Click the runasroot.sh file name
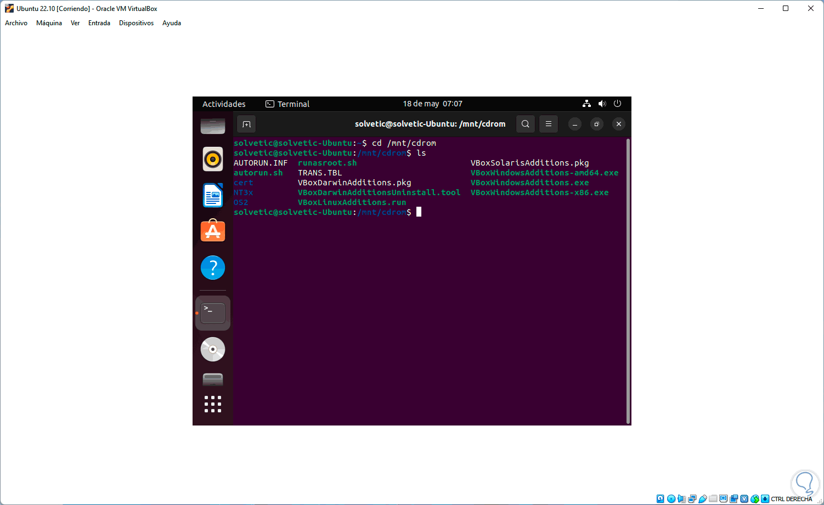Viewport: 824px width, 505px height. (328, 163)
